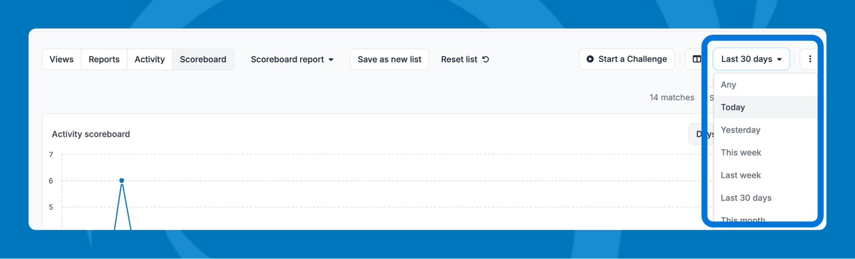Select Today from the date range list
The image size is (855, 259).
733,107
